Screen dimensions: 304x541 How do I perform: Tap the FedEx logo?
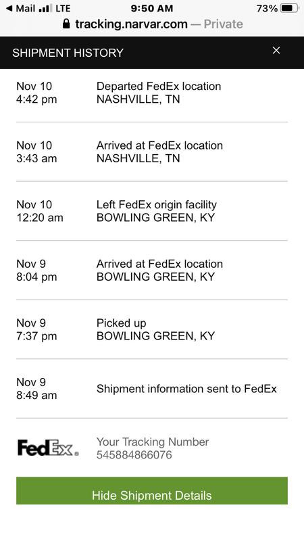tap(48, 448)
